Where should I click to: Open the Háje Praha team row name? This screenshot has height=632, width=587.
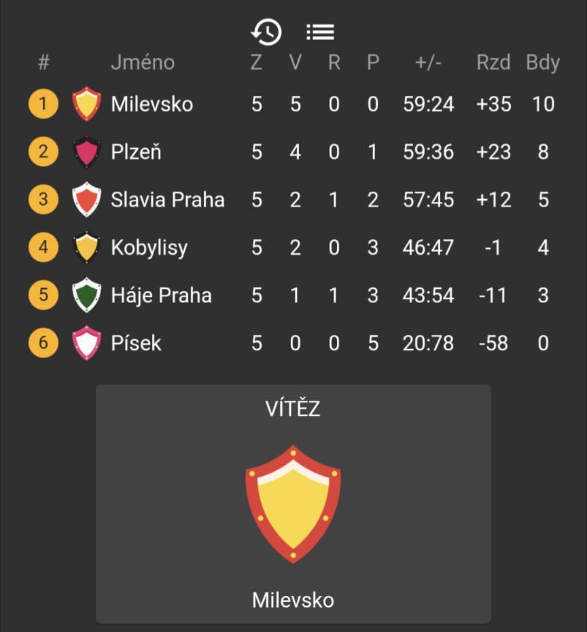161,295
